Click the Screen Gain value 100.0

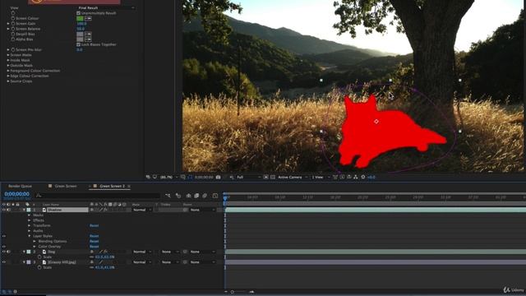tap(81, 24)
